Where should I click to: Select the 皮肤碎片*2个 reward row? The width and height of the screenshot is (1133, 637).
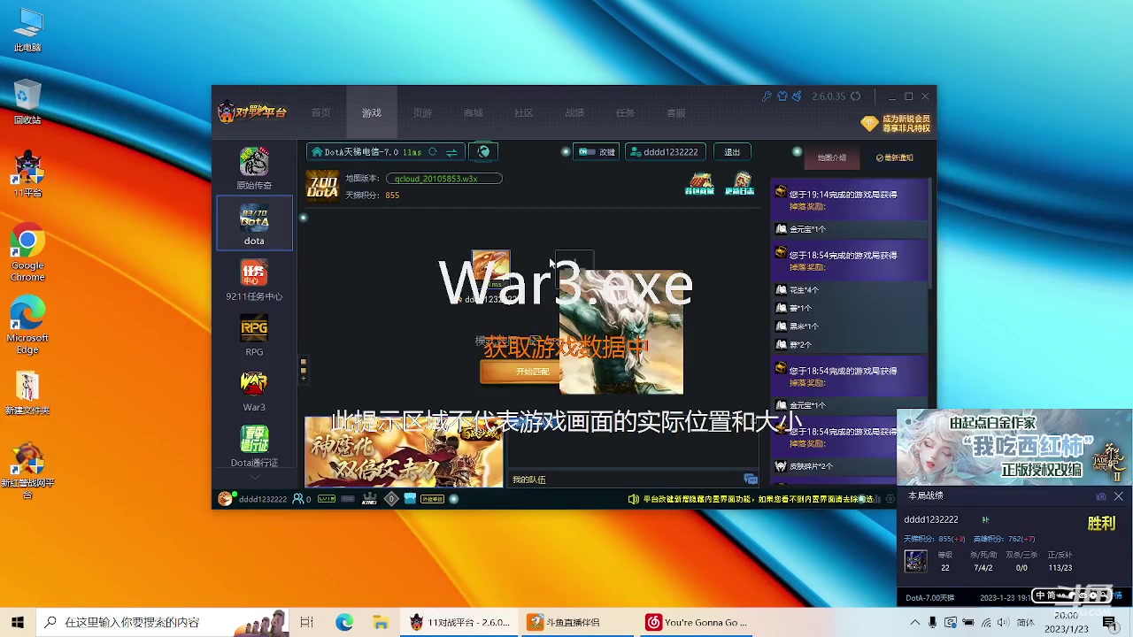pyautogui.click(x=850, y=466)
